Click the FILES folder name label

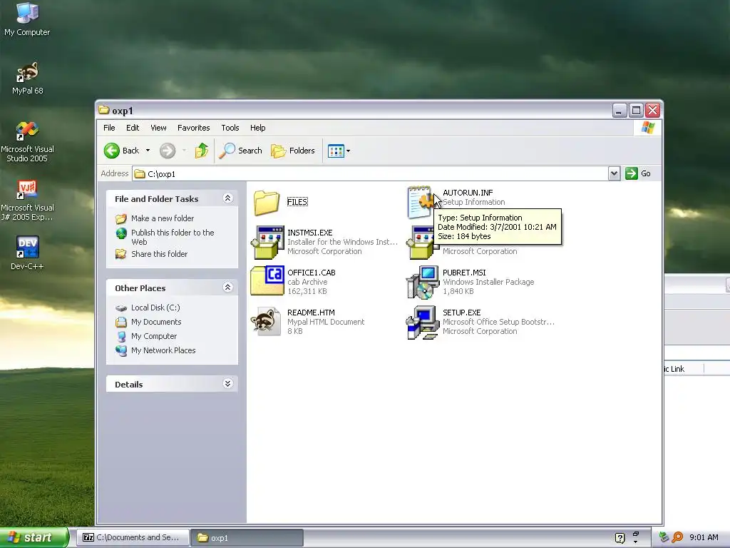pos(297,202)
